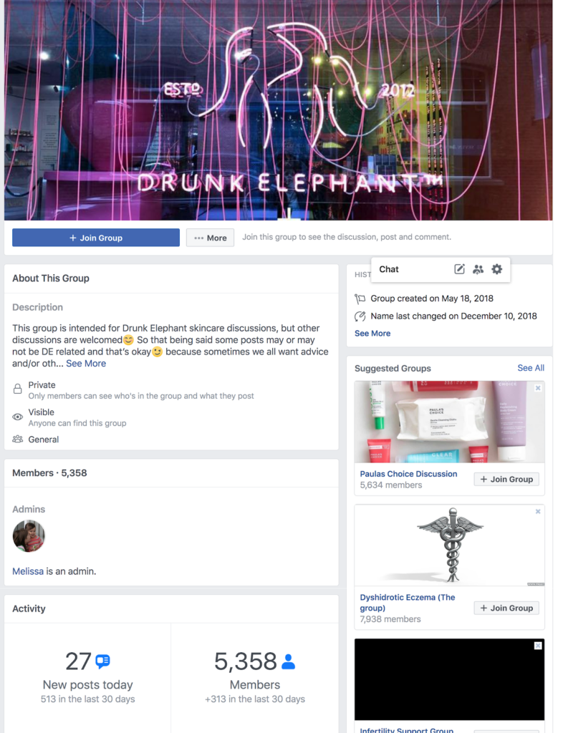The width and height of the screenshot is (563, 733).
Task: Click the group created flag icon
Action: 360,298
